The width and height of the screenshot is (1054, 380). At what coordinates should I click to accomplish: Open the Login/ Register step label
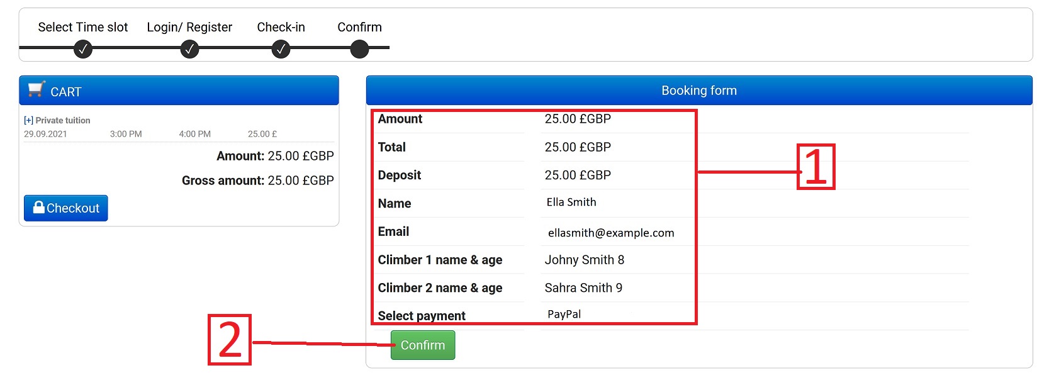pos(189,27)
